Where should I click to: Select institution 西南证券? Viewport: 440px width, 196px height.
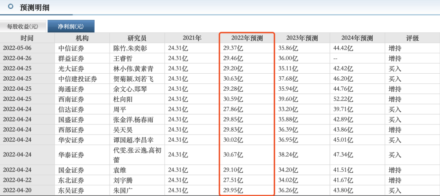point(71,99)
